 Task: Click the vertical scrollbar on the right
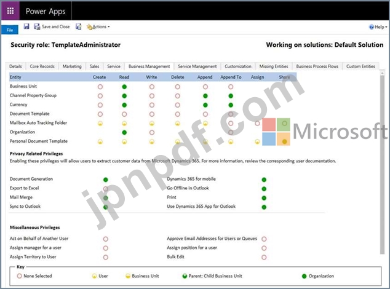pos(382,164)
